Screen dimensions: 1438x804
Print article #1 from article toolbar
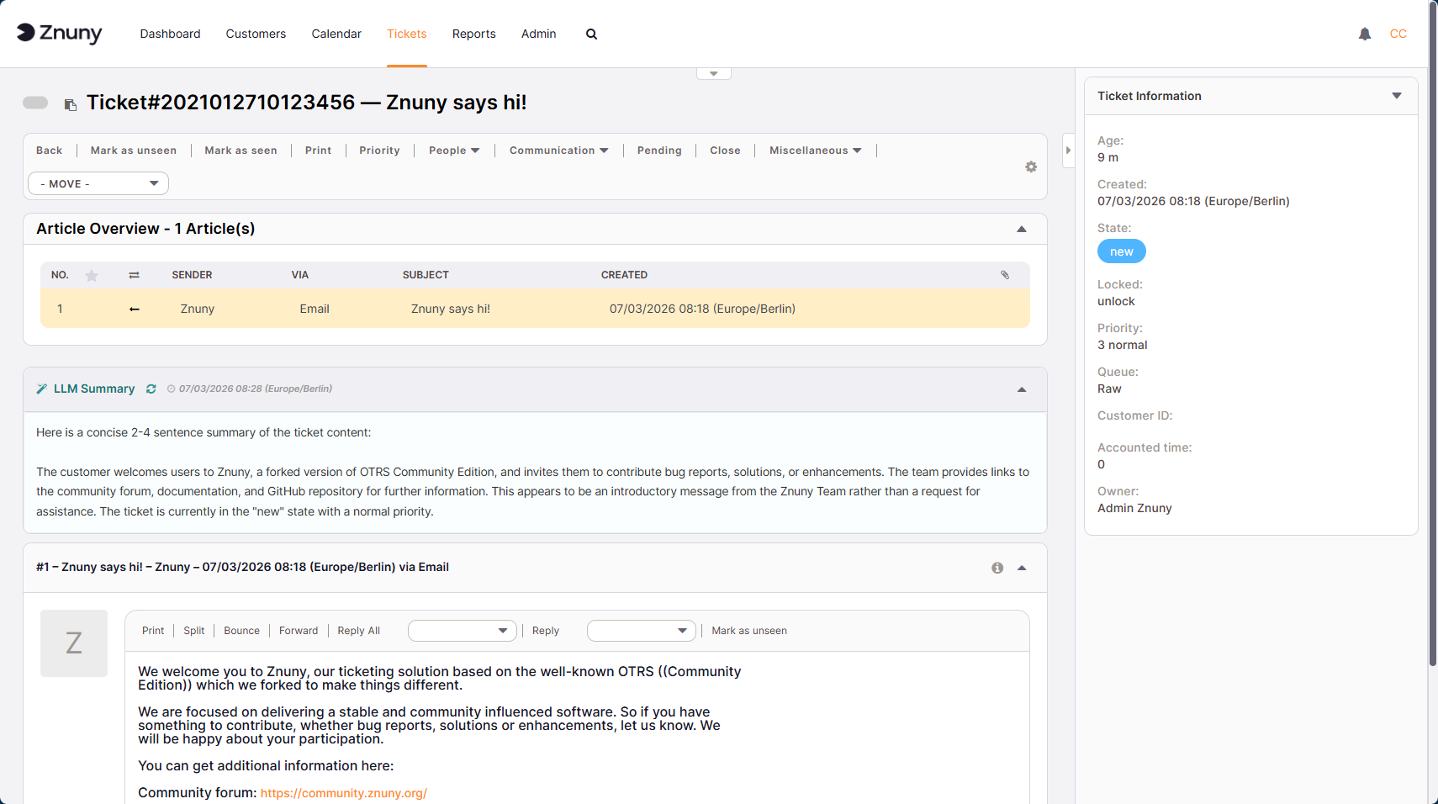coord(153,631)
